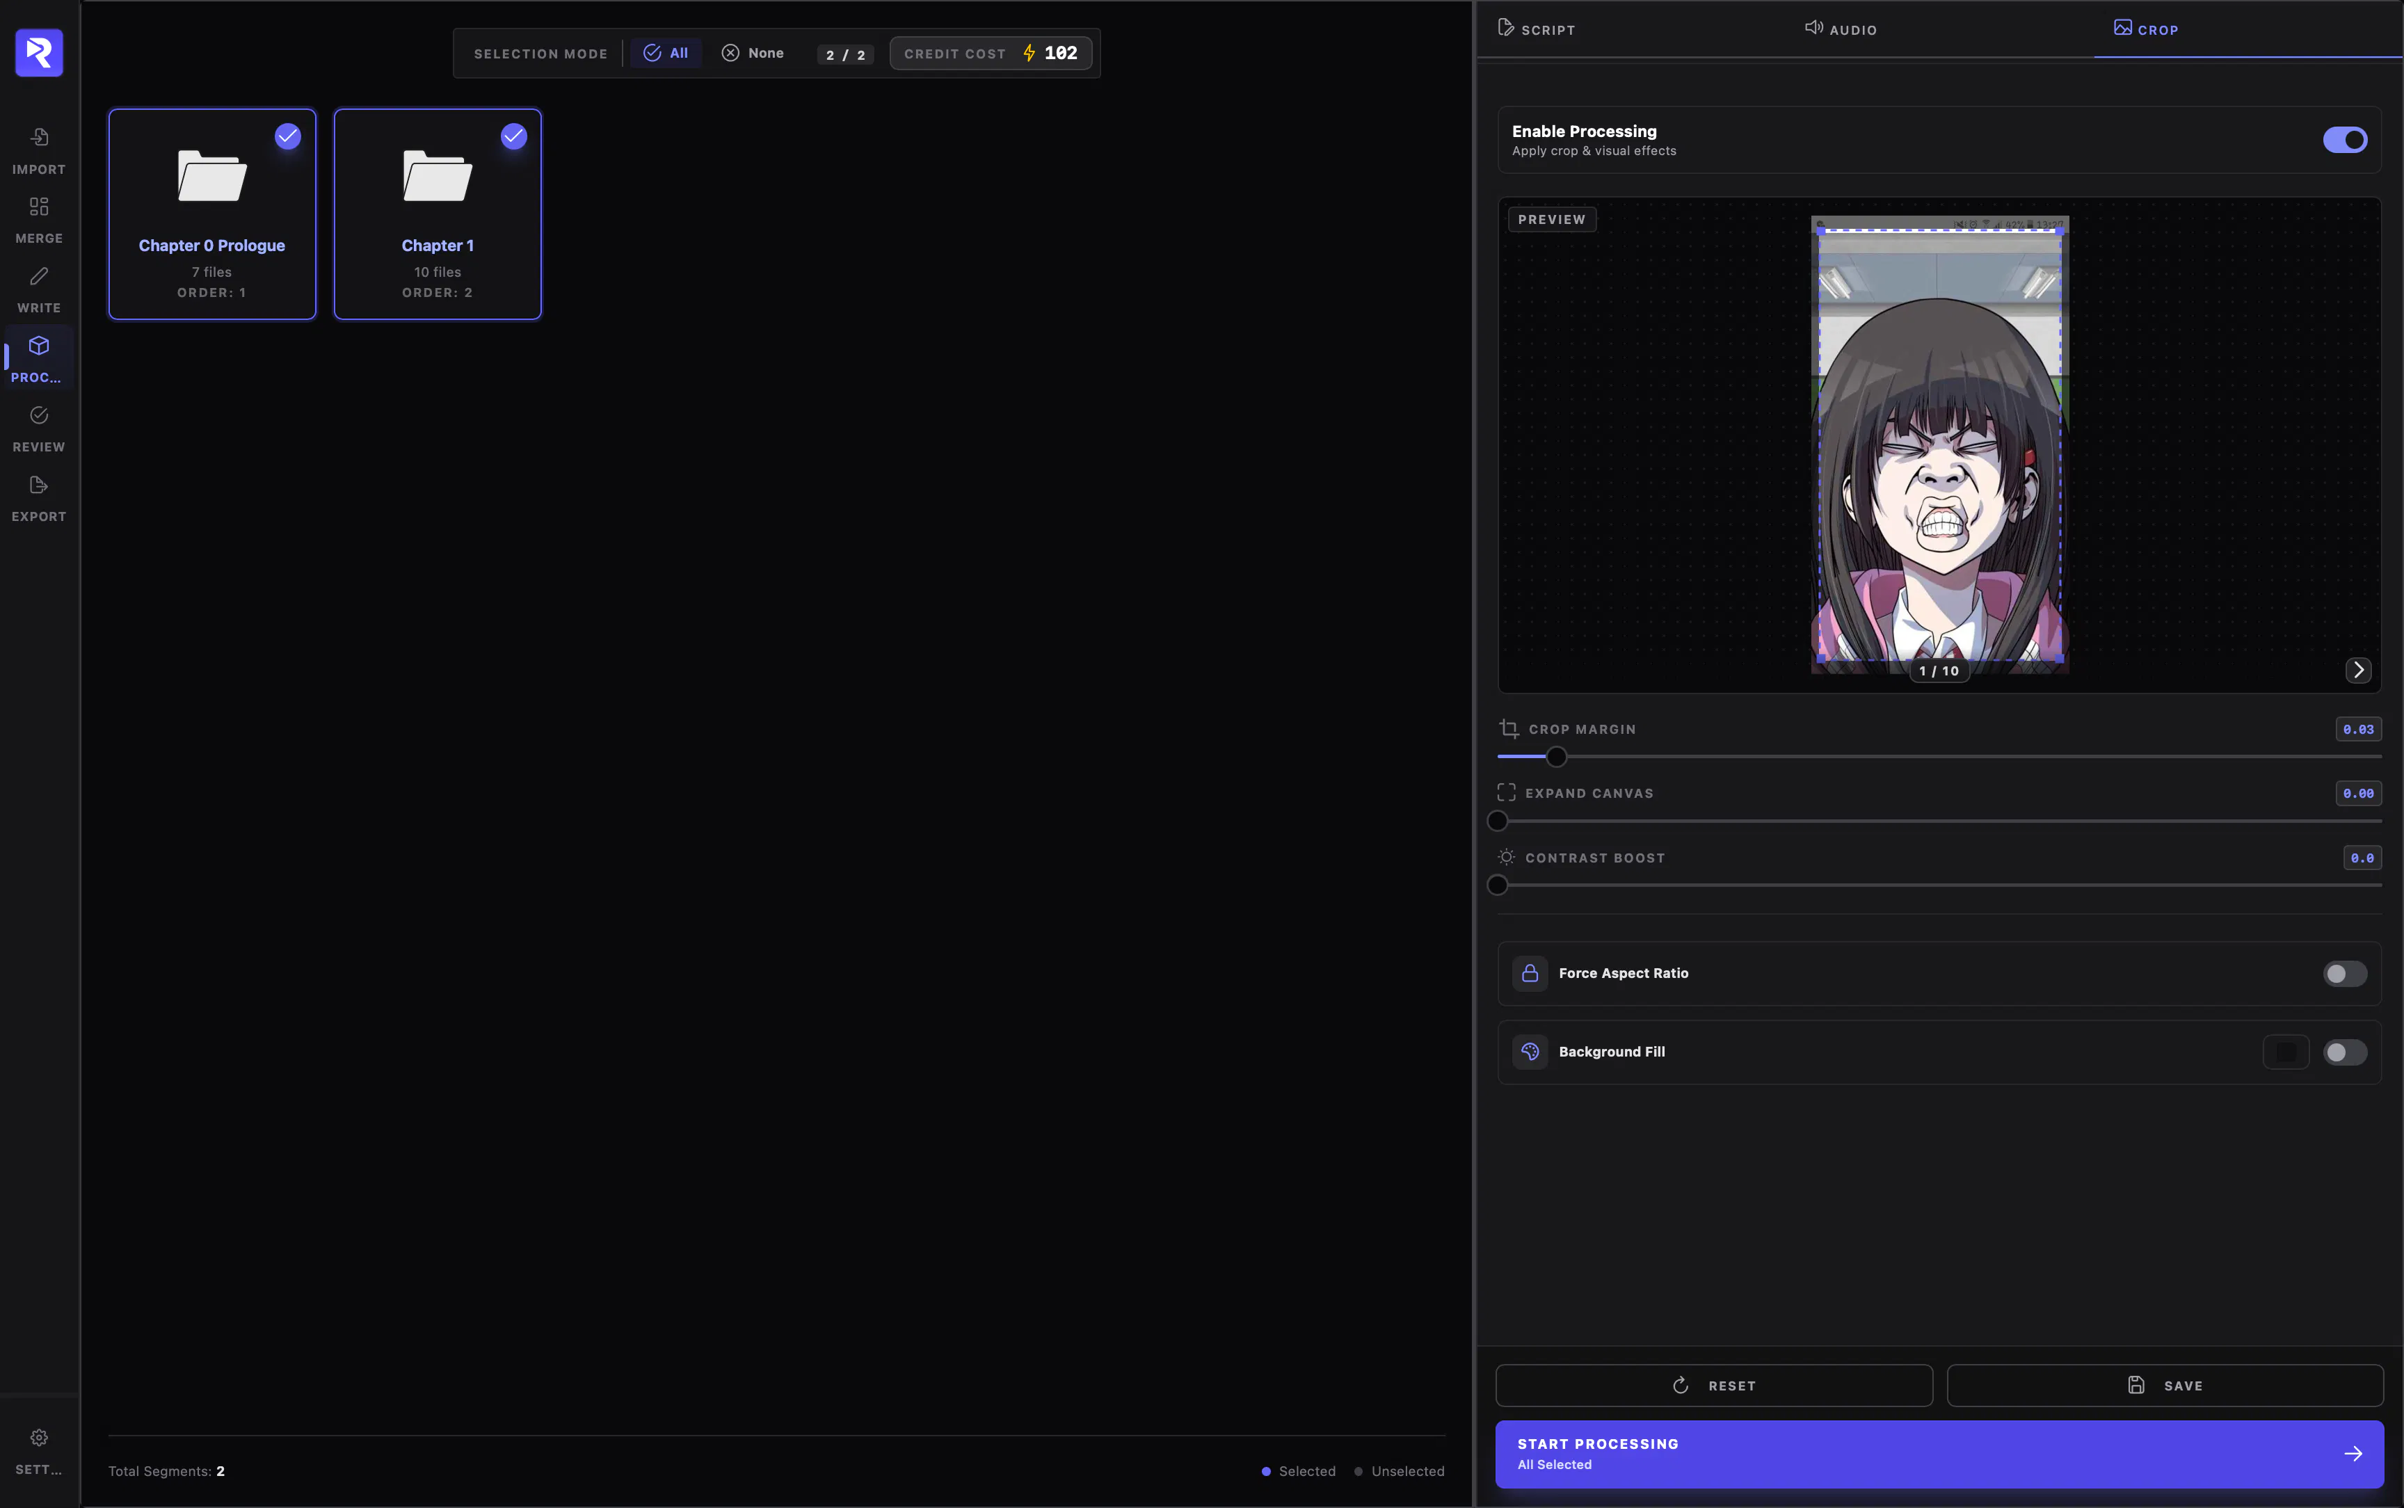Click the app logo icon
Image resolution: width=2404 pixels, height=1508 pixels.
point(39,52)
